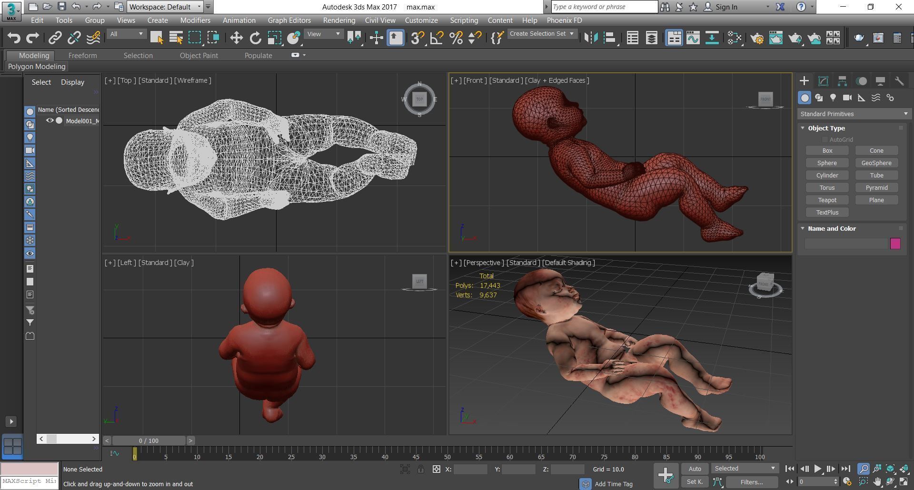Click the Teapot primitive button

coord(827,200)
